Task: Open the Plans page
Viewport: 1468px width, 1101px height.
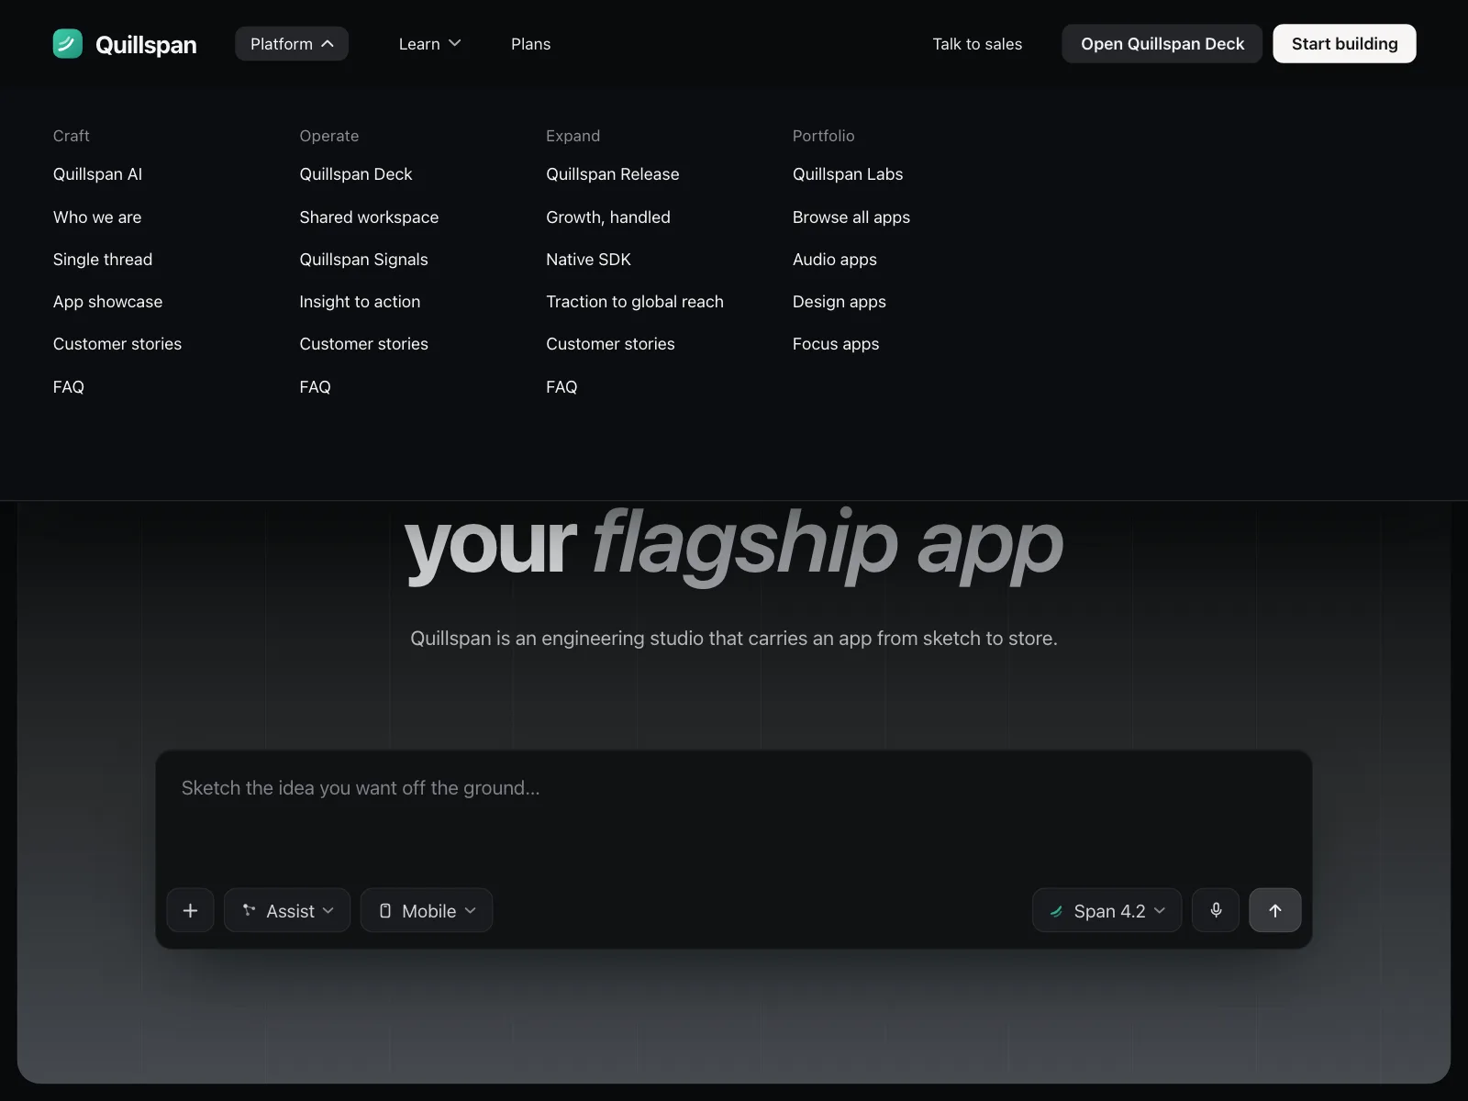Action: tap(531, 44)
